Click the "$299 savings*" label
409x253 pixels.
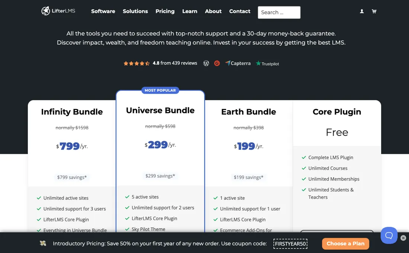160,176
